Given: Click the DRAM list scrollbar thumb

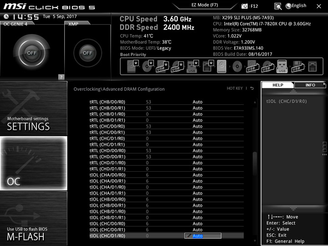Looking at the screenshot, I should pyautogui.click(x=255, y=163).
